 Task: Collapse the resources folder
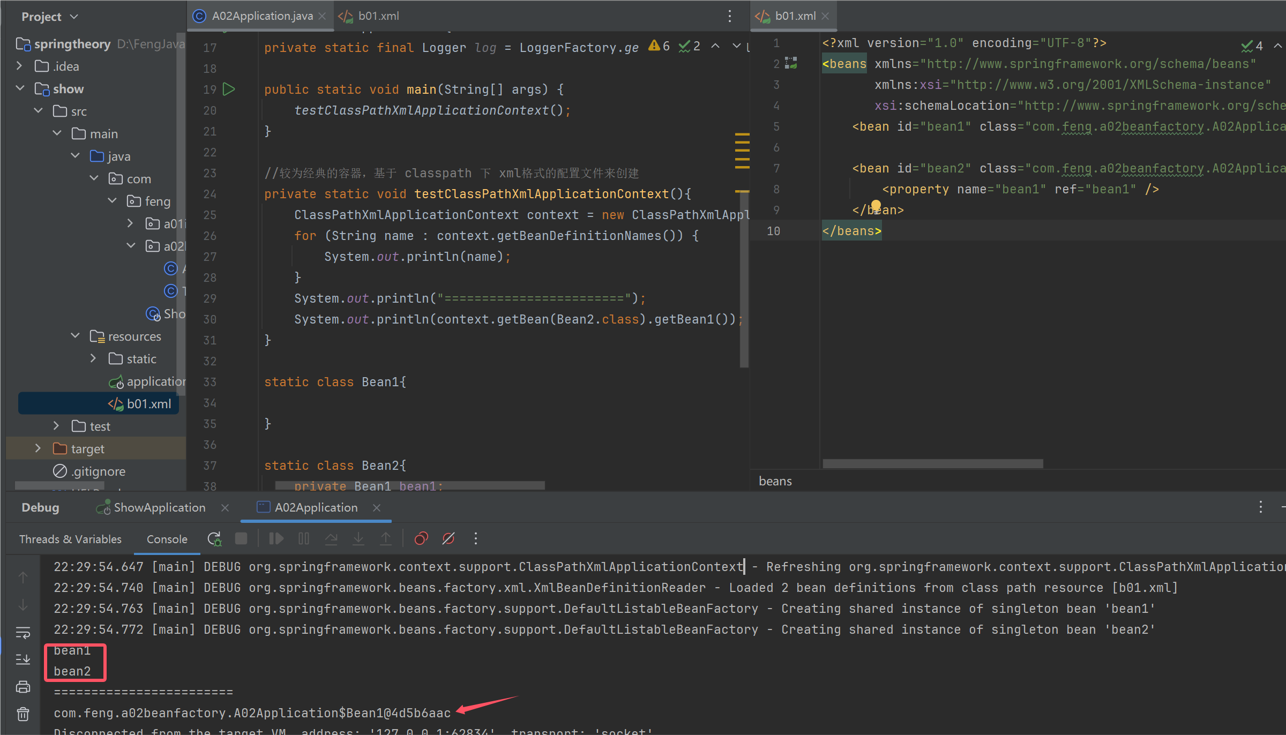[x=76, y=336]
